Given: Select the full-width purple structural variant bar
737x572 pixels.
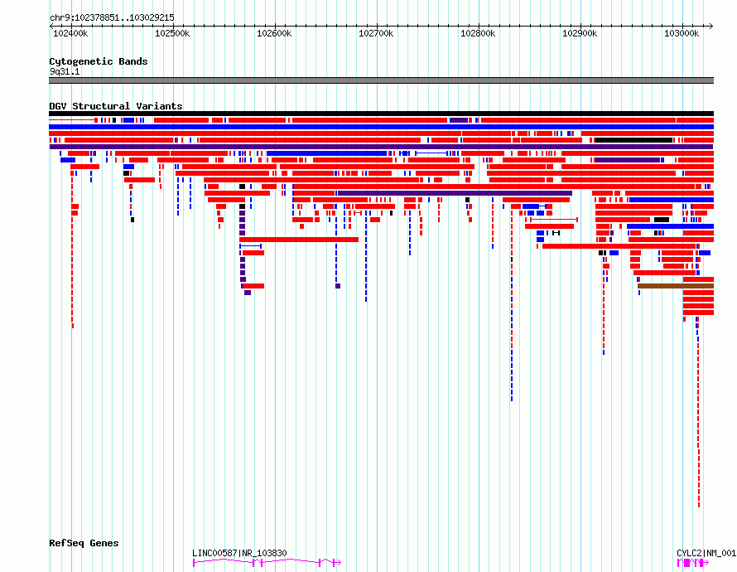Looking at the screenshot, I should (x=381, y=147).
